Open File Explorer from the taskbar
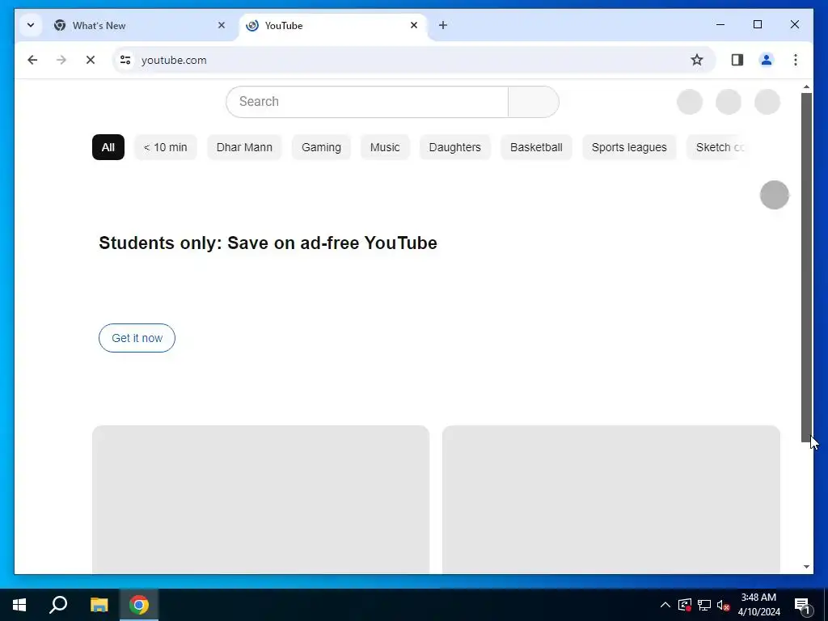 [99, 605]
